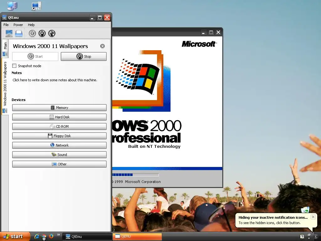Expand the Sound device section
321x241 pixels.
pyautogui.click(x=59, y=155)
